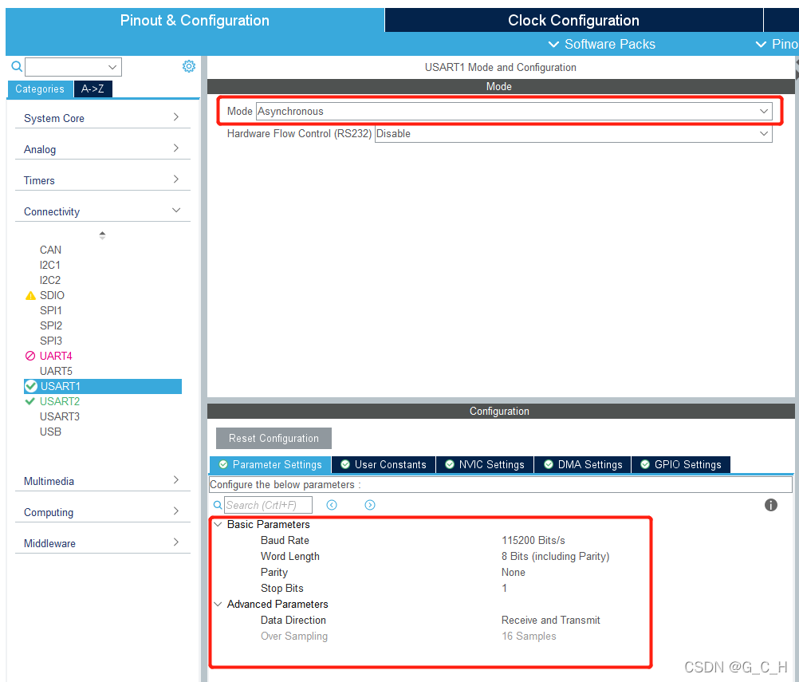Click the USART2 green checkmark icon
The image size is (799, 682).
(x=30, y=401)
